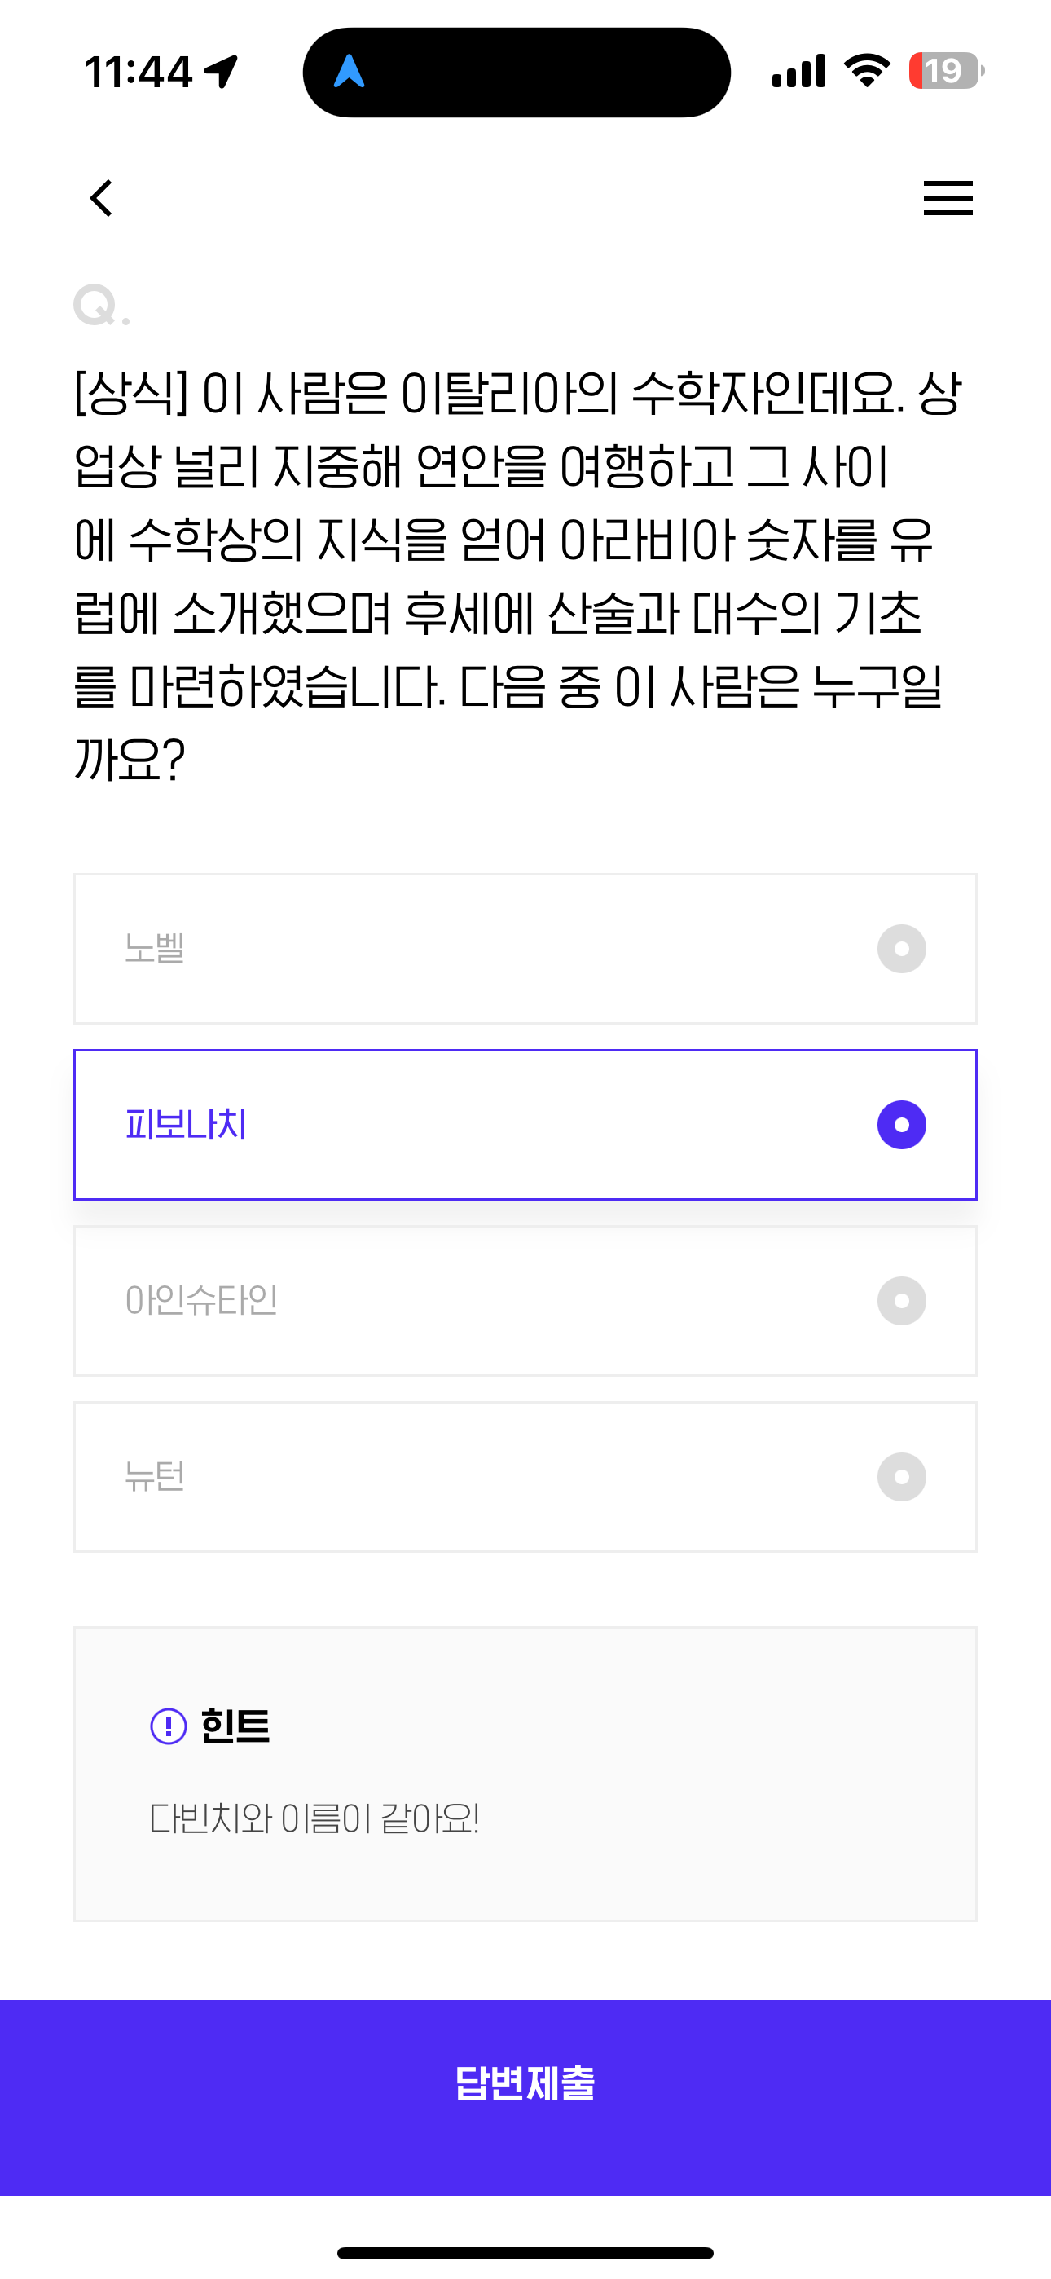Tap the hint exclamation icon

point(168,1726)
